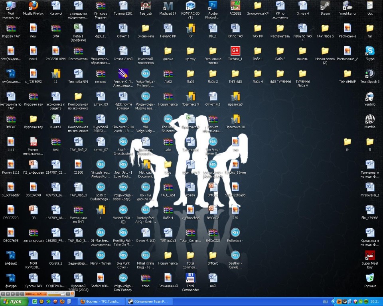Open the Расчет импульсны PDF file
This screenshot has width=383, height=306.
tap(33, 146)
